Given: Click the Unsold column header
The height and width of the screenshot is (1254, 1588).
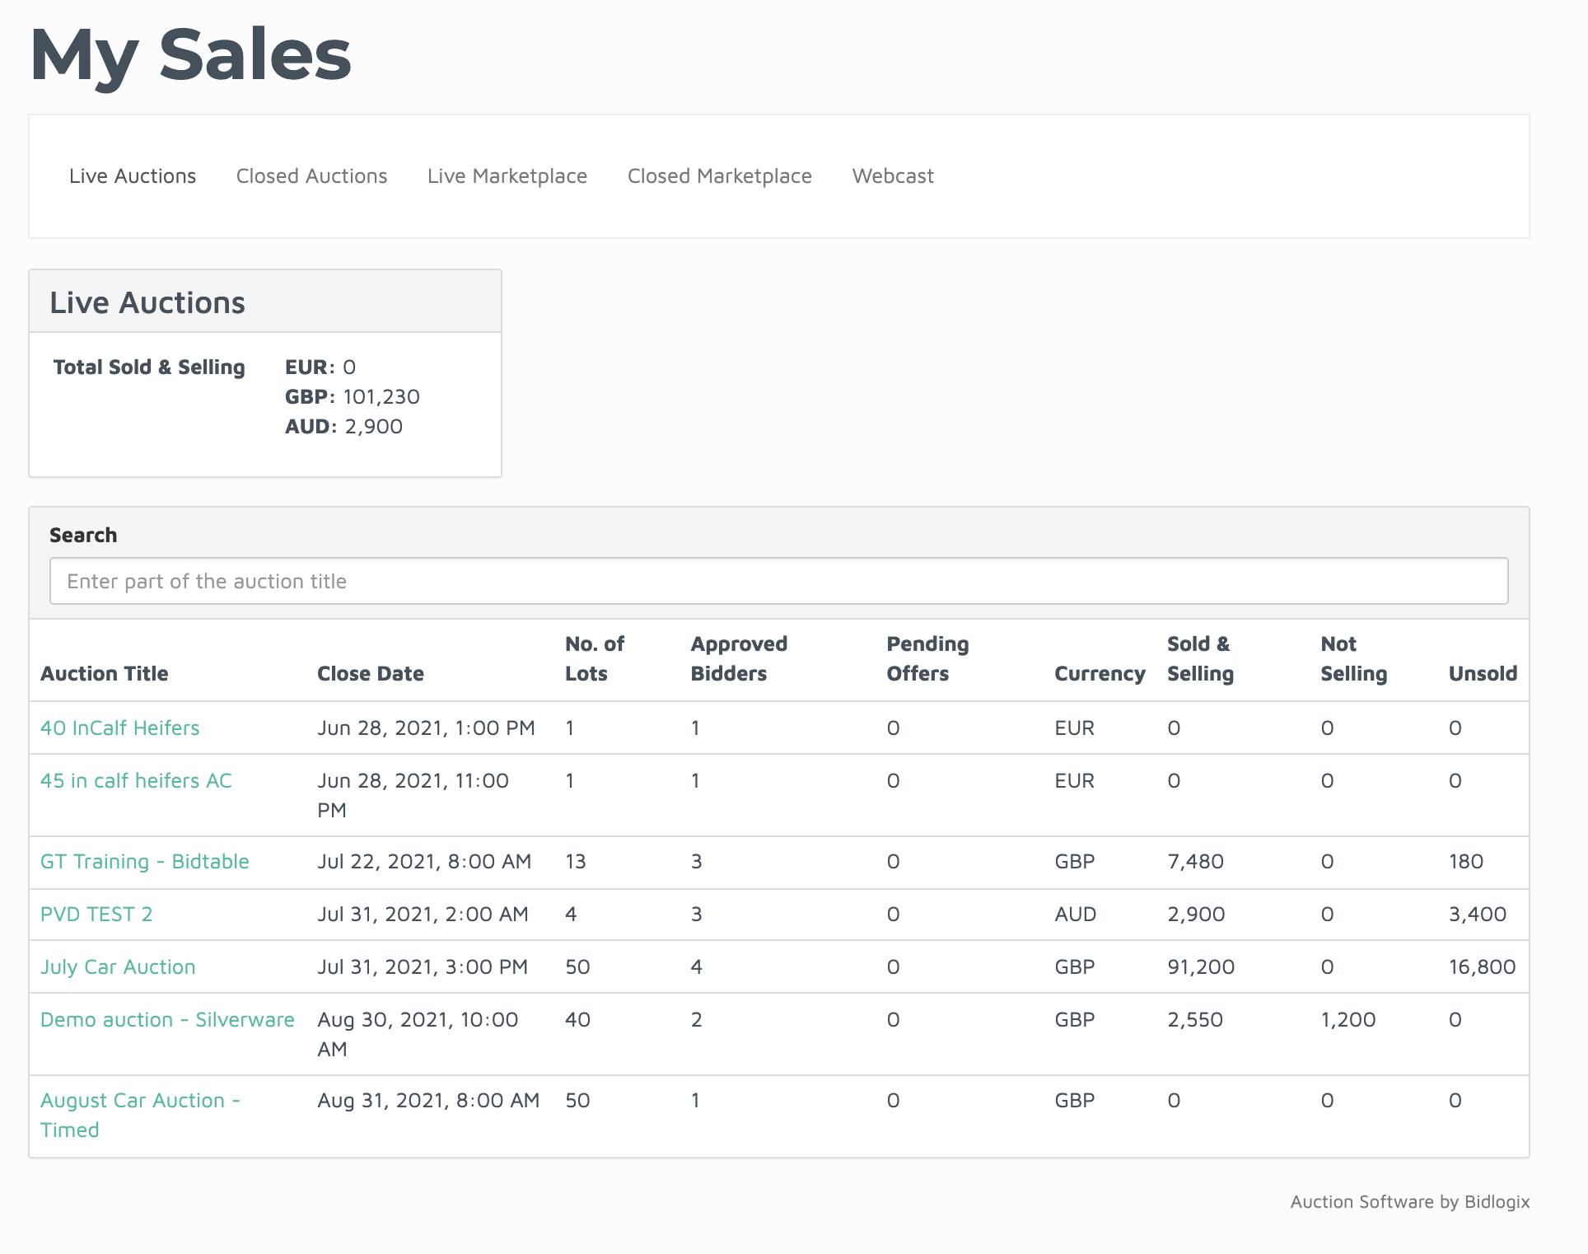Looking at the screenshot, I should click(1483, 673).
